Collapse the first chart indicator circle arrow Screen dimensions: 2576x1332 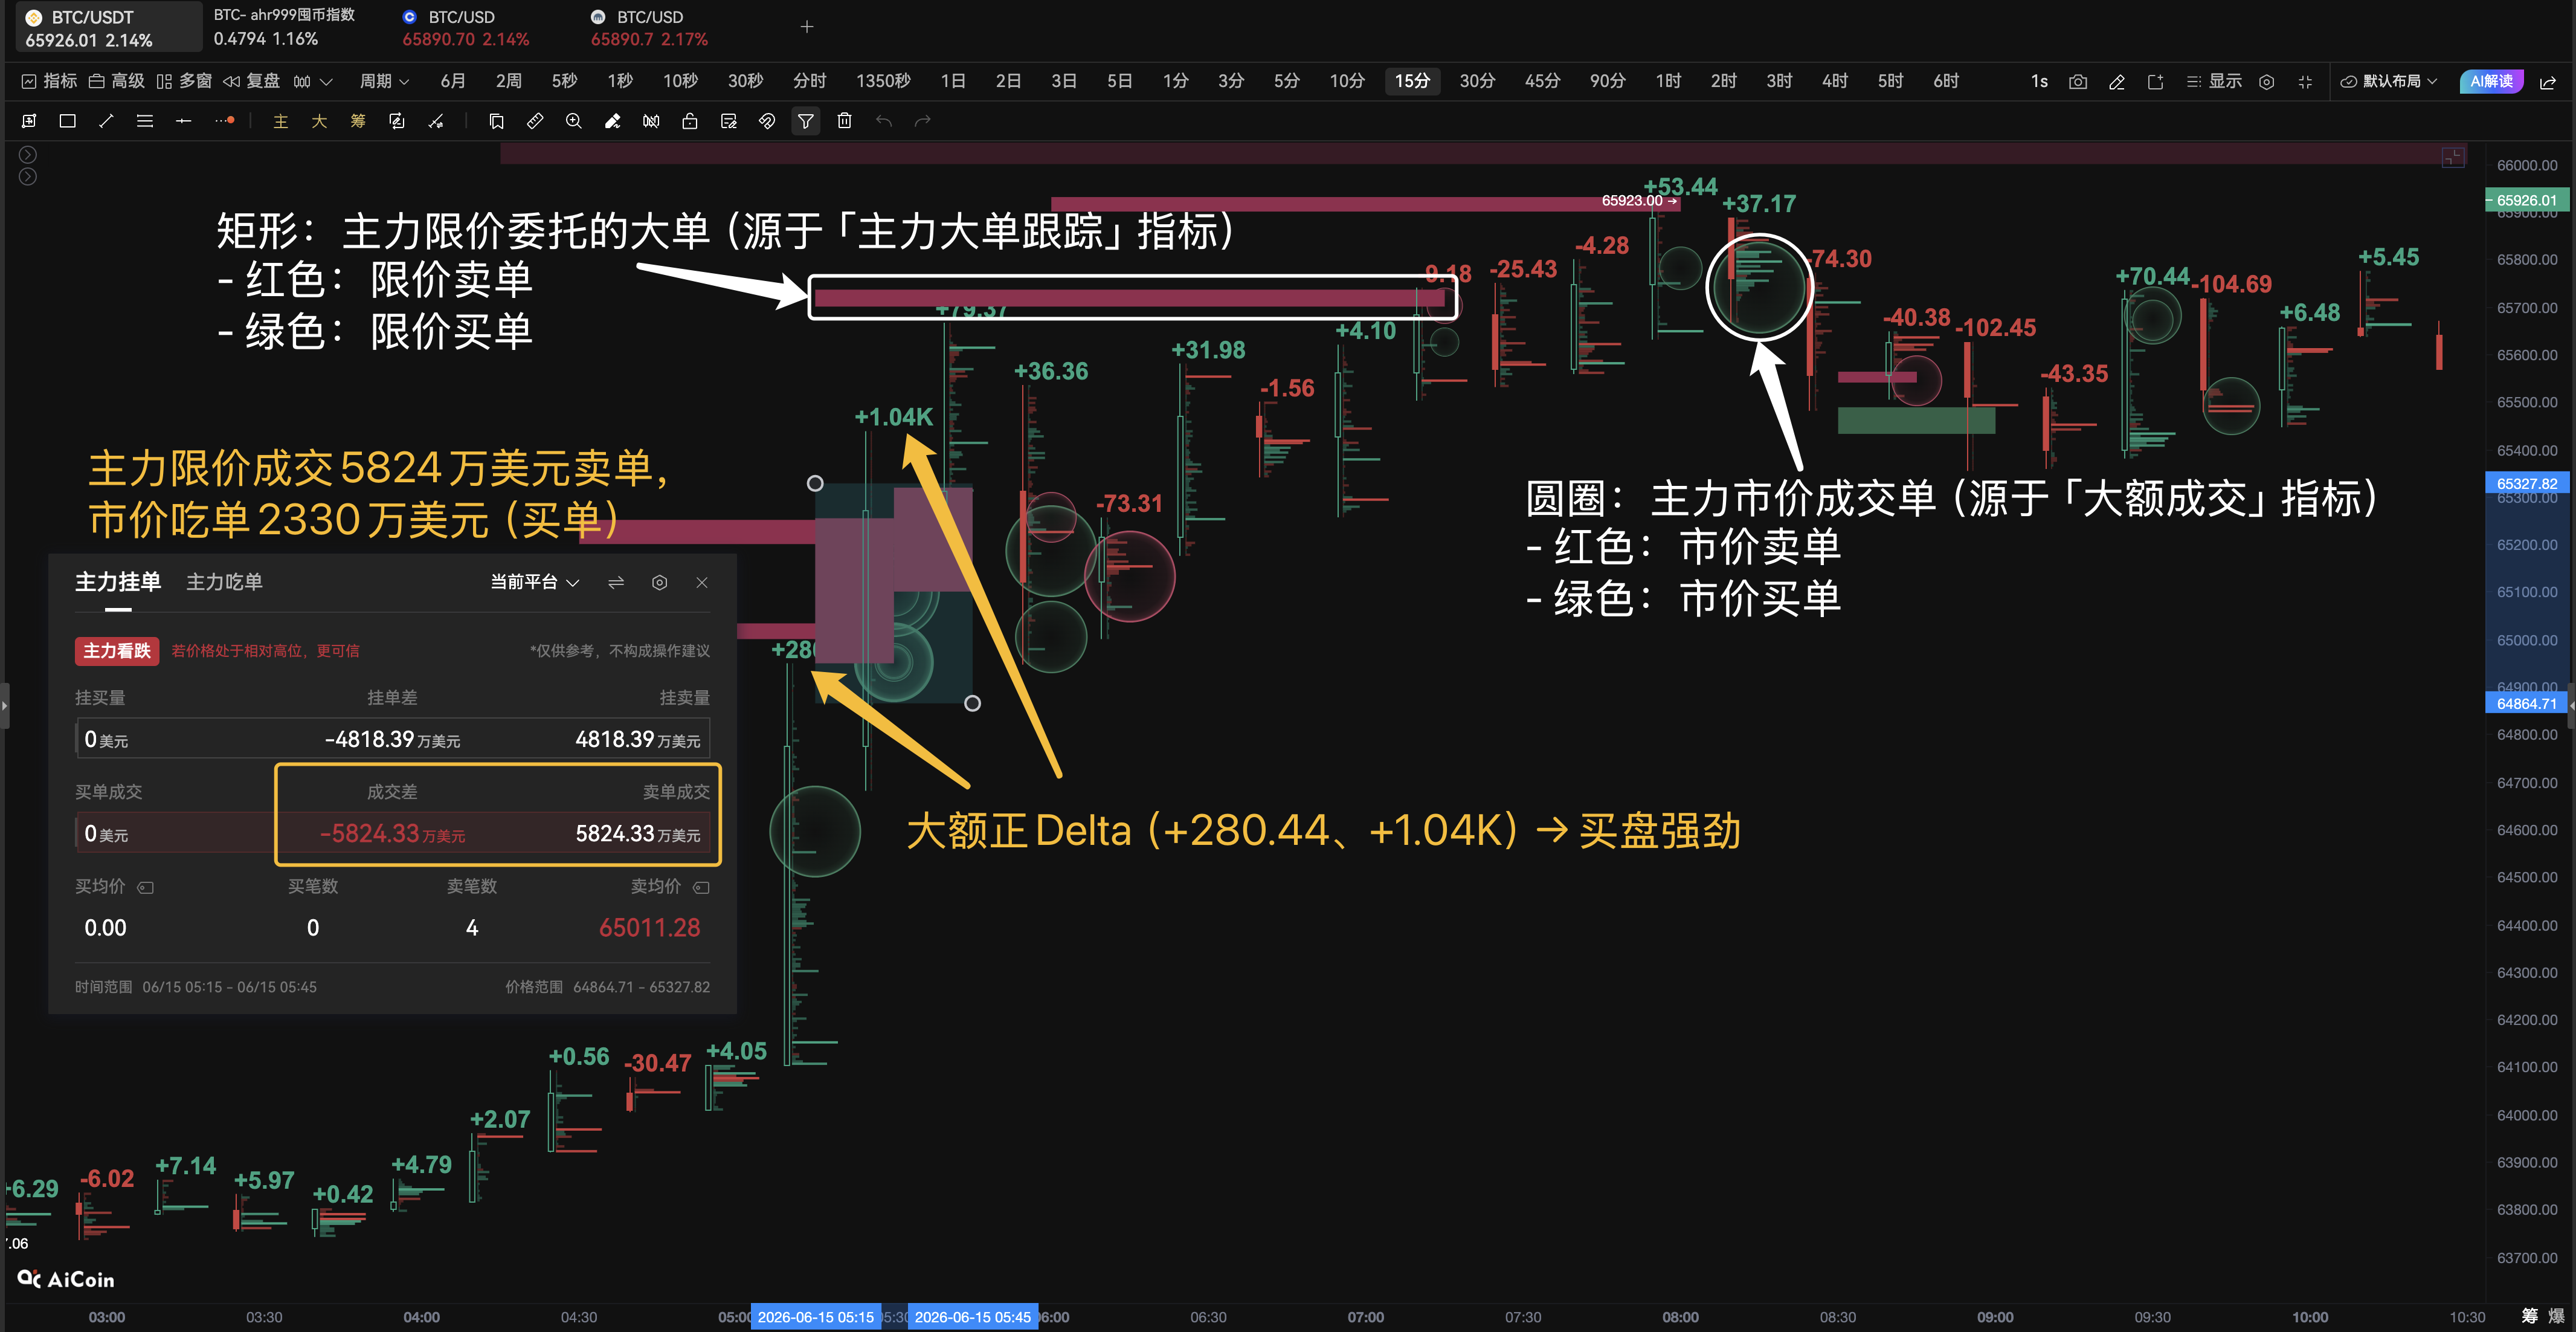coord(28,154)
